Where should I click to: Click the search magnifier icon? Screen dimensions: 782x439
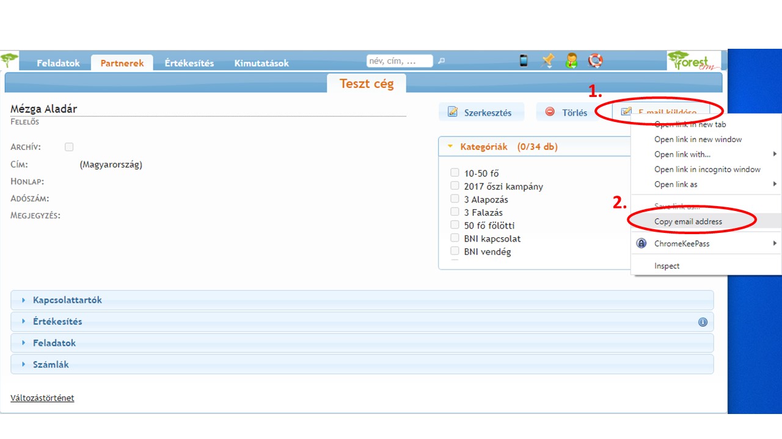(x=442, y=61)
